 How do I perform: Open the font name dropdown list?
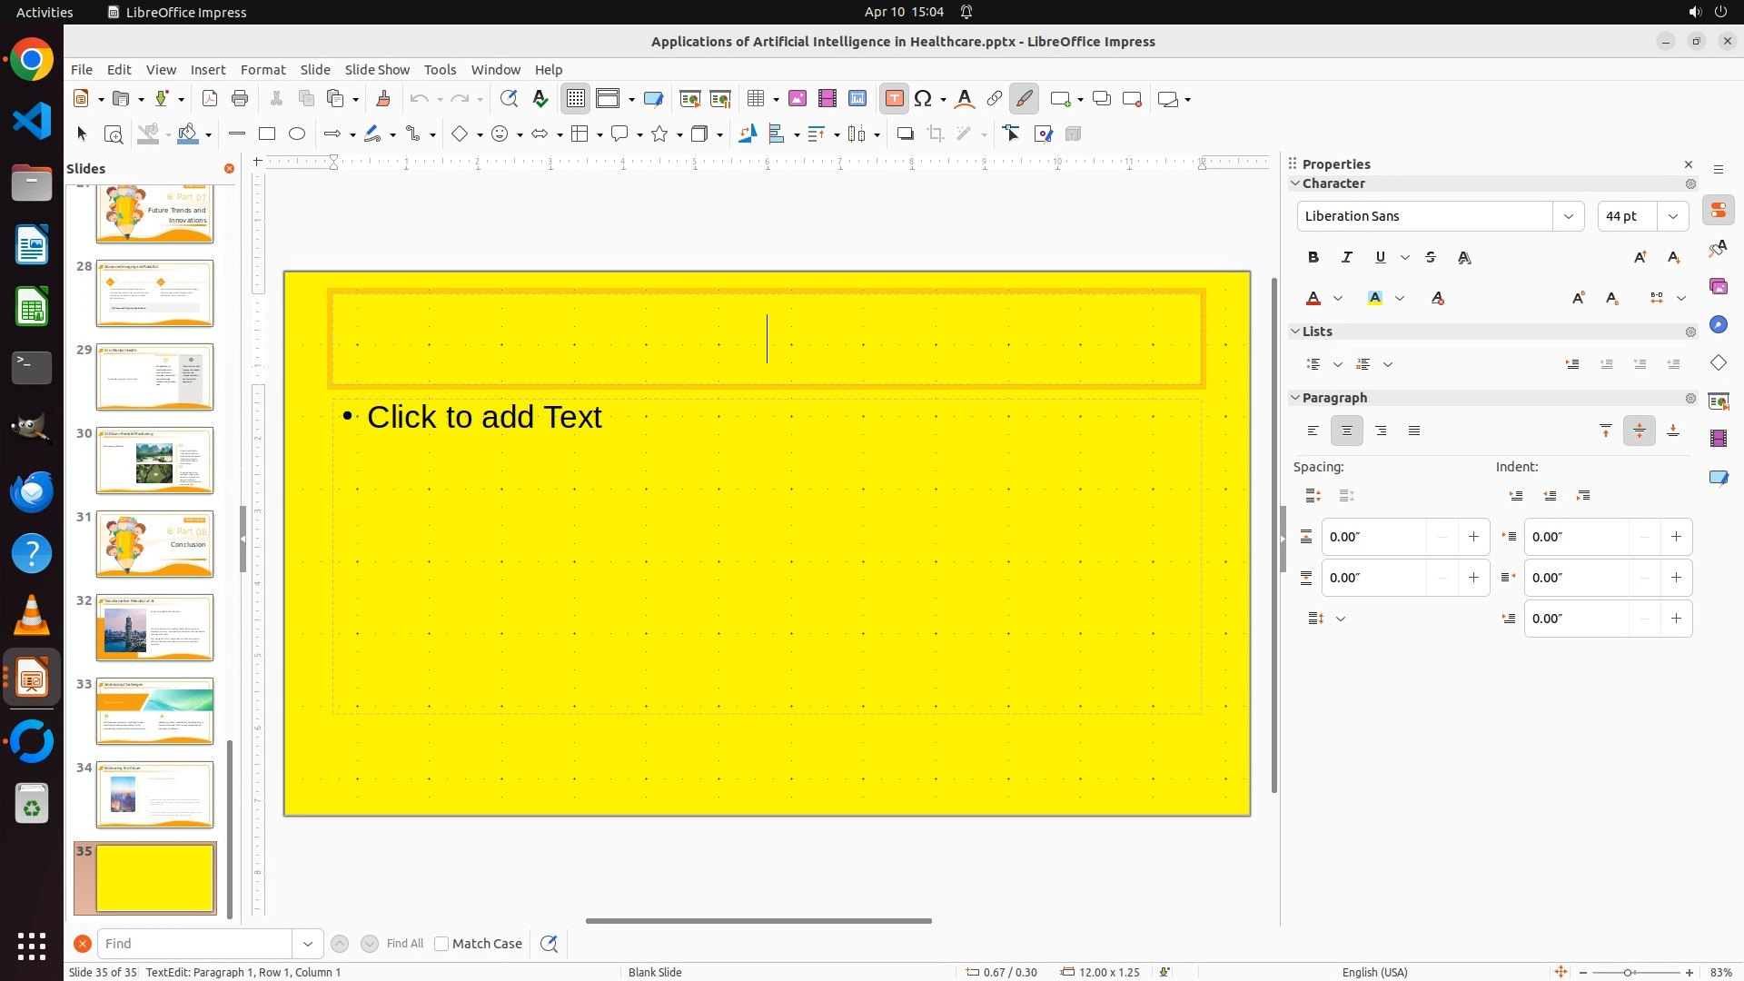[x=1568, y=216]
